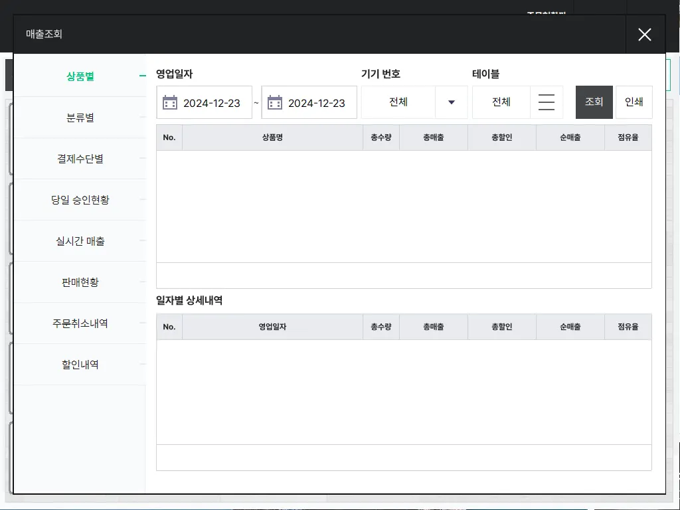
Task: Click the 상품명 column header
Action: [272, 137]
